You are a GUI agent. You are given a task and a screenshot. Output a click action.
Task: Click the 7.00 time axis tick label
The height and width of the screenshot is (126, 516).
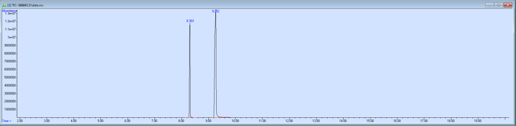[x=154, y=121]
